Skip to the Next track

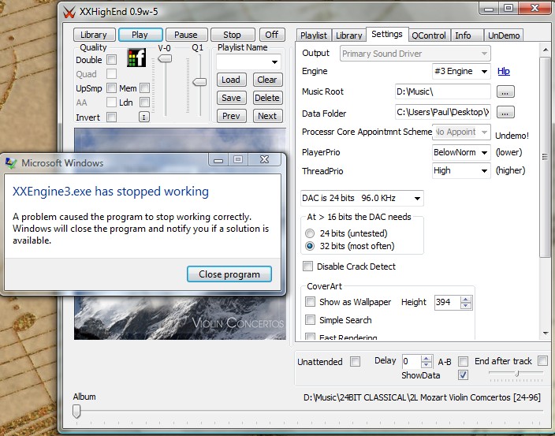tap(267, 116)
